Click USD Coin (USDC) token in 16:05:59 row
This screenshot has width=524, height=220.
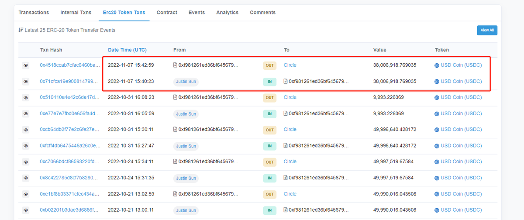pyautogui.click(x=461, y=113)
